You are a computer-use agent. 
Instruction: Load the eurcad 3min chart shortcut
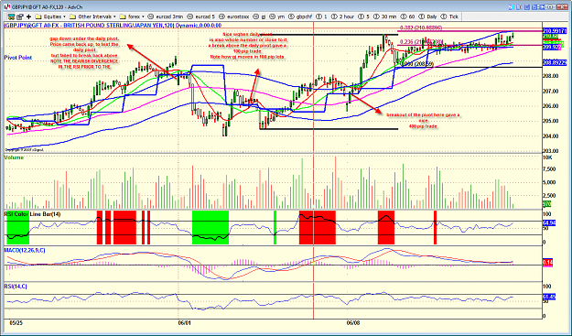(166, 16)
